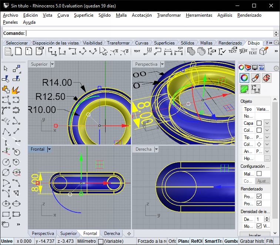The width and height of the screenshot is (280, 245).
Task: Open the panel settings gear icon
Action: tap(276, 68)
